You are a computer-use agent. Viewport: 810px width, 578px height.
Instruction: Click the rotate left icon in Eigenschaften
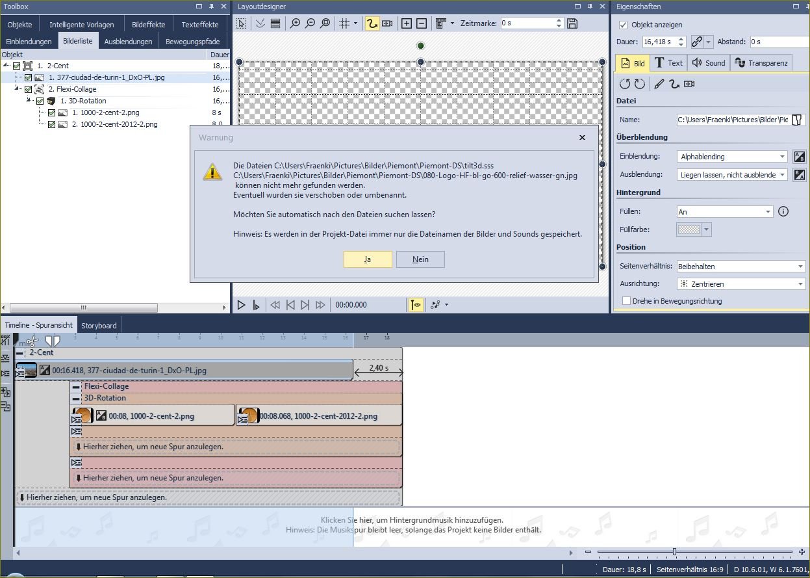coord(624,84)
